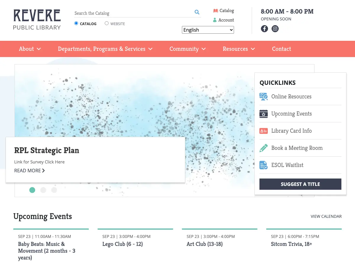Select the Website search radio button
The height and width of the screenshot is (266, 355).
click(107, 23)
